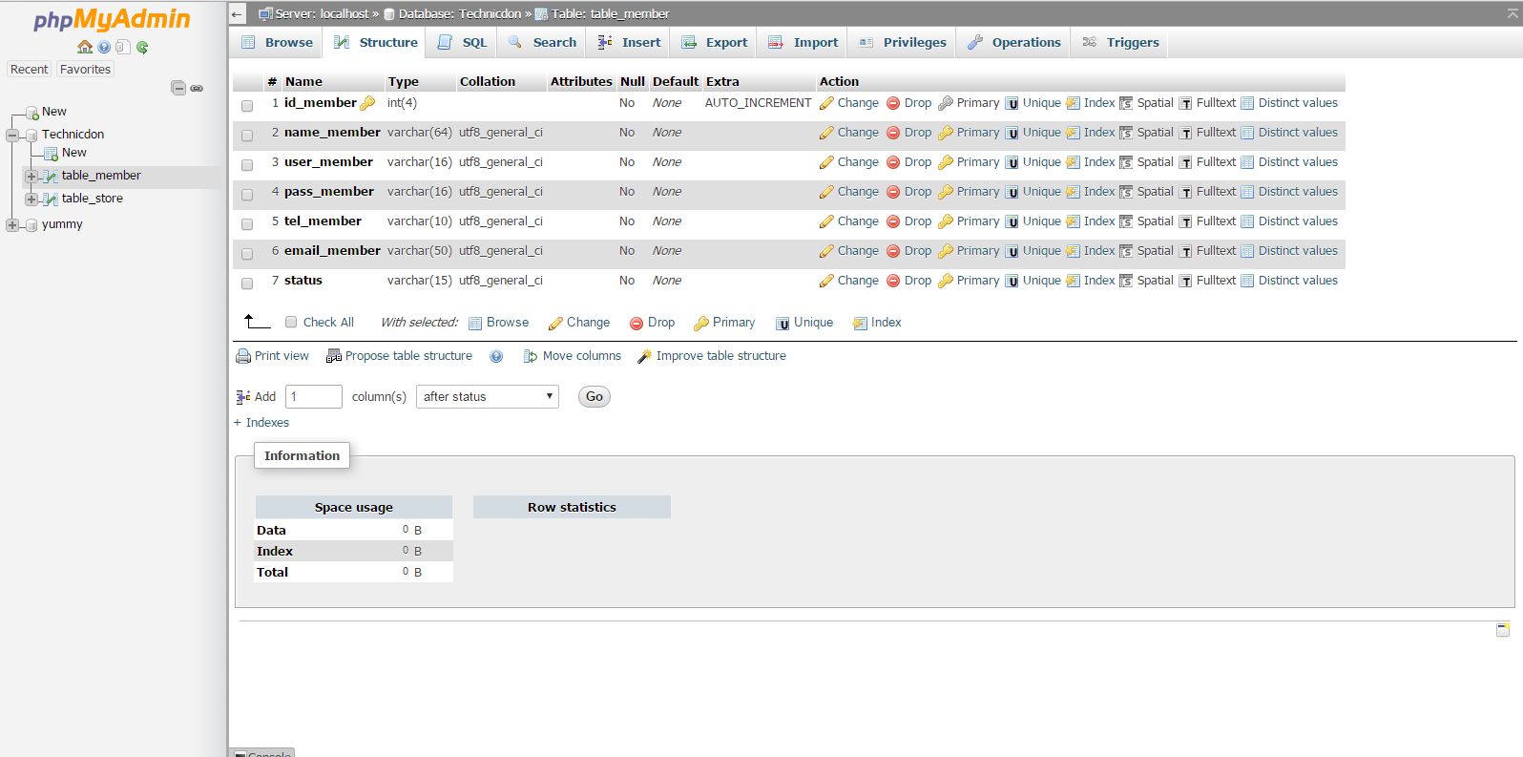
Task: Open the 'after status' position dropdown
Action: tap(488, 396)
